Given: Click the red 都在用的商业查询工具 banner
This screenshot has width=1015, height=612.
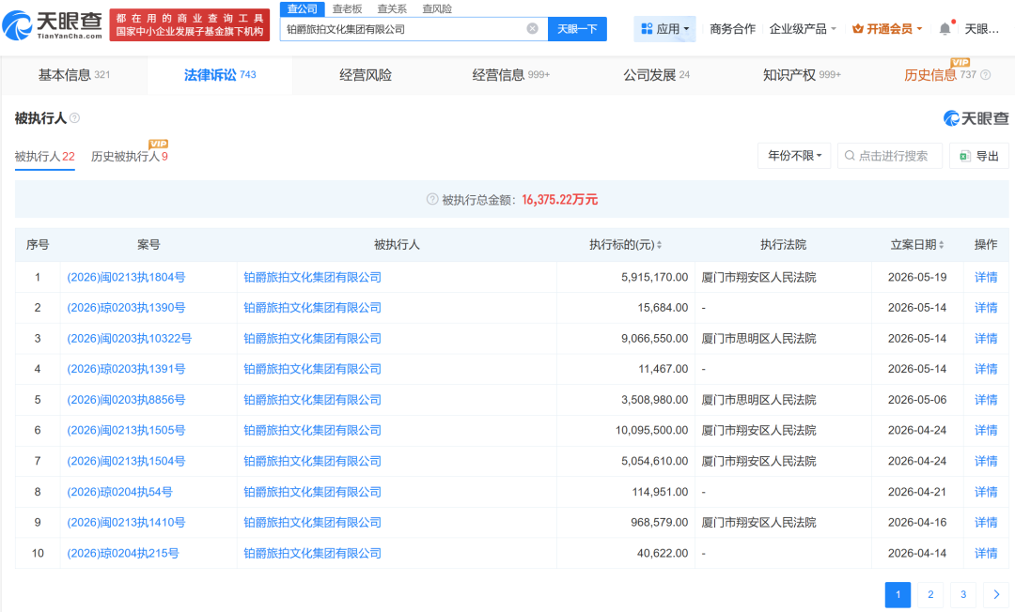Looking at the screenshot, I should point(190,24).
